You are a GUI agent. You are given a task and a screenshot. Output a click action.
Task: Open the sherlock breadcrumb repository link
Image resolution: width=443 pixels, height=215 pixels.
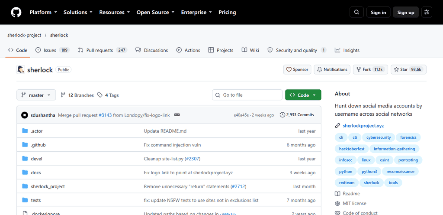point(59,36)
